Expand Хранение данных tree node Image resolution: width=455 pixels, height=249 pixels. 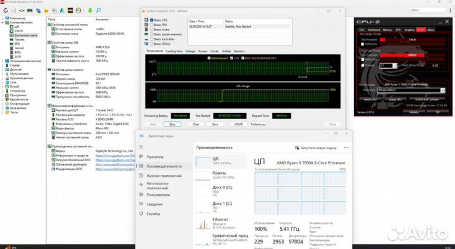pos(3,78)
